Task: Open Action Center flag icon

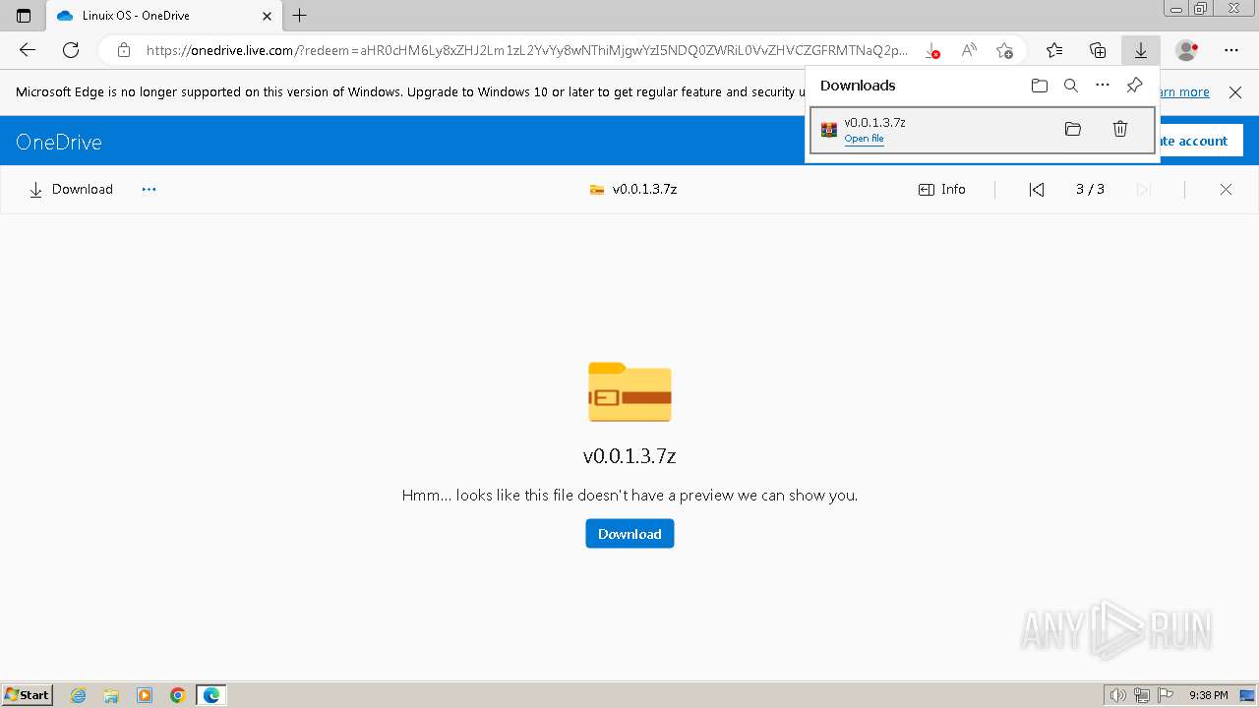Action: (1165, 695)
